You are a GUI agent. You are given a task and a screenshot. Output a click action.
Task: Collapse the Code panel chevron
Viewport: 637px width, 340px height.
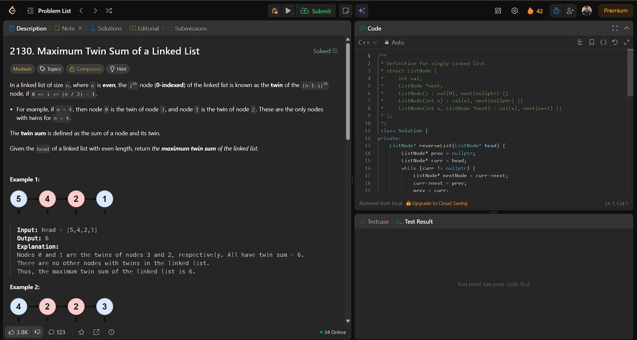point(626,29)
